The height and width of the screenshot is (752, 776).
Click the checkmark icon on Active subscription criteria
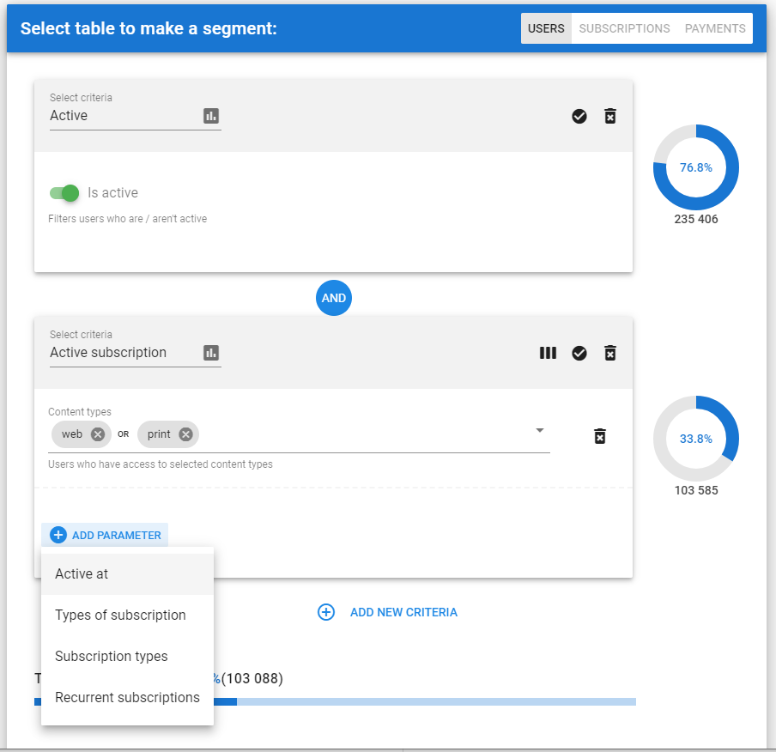[579, 353]
